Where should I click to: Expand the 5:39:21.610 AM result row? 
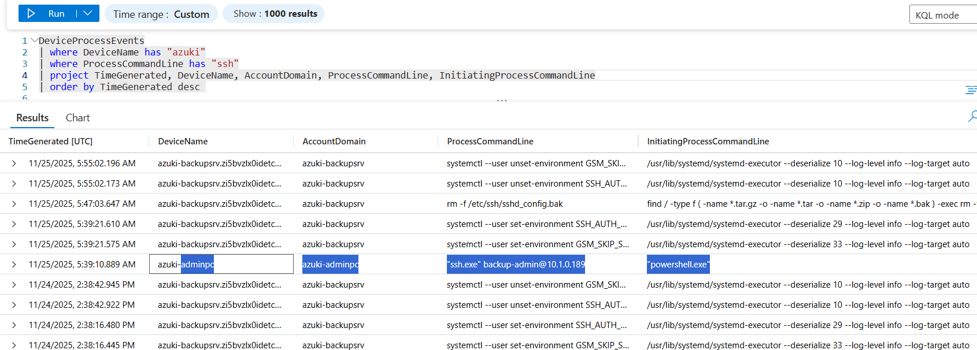tap(14, 224)
